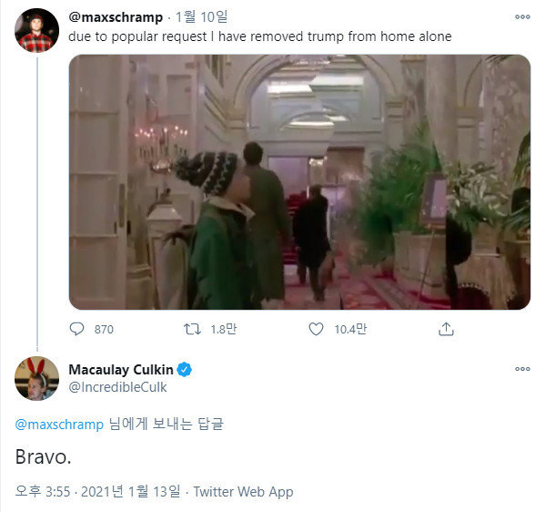
Task: Click the reply speech bubble icon
Action: 76,329
